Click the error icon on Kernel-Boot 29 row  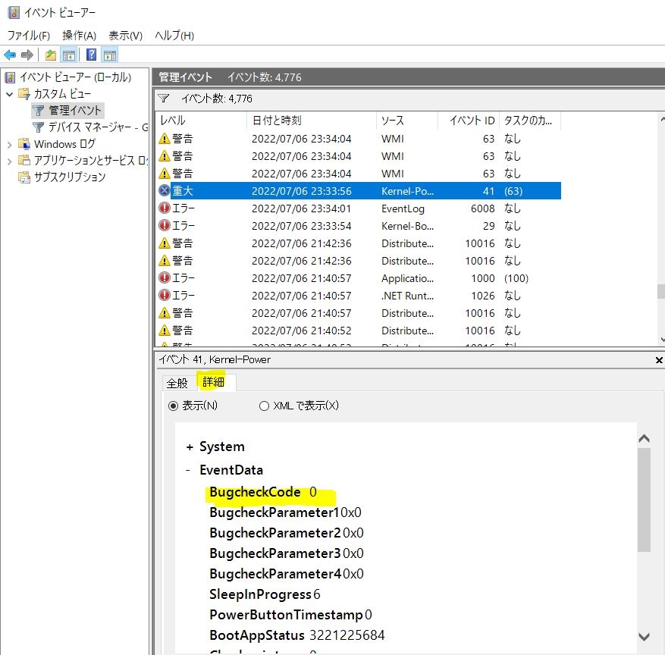(164, 226)
